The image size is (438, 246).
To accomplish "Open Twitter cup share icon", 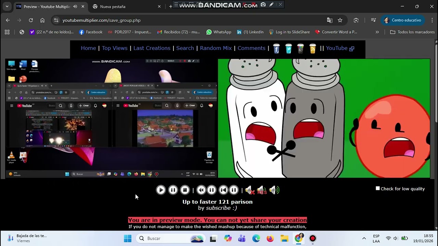I will pos(288,49).
